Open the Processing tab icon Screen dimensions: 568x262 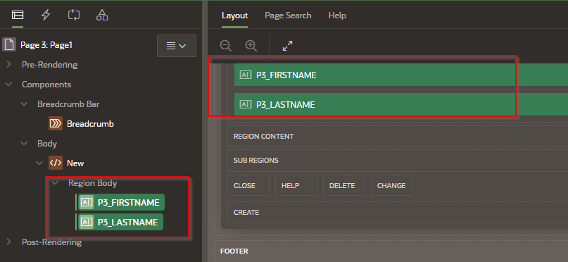[74, 15]
